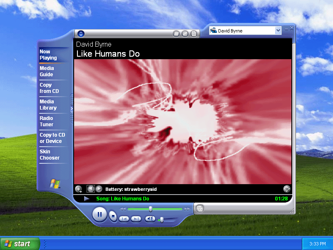Open the David Byrne playlist dropdown

point(278,30)
